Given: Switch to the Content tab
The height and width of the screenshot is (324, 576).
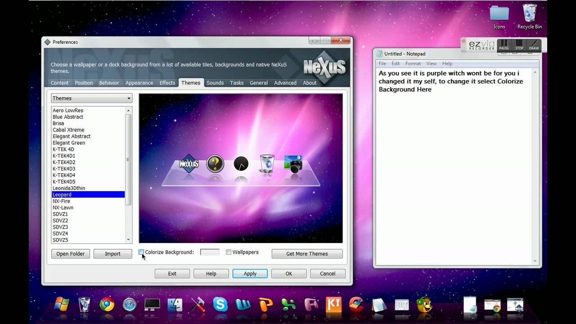Looking at the screenshot, I should (59, 83).
